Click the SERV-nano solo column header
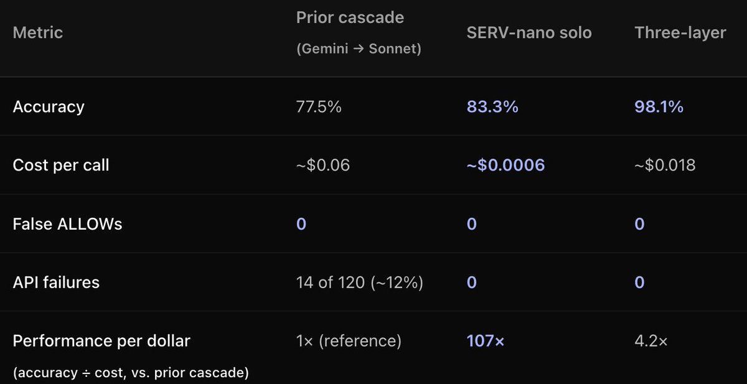This screenshot has width=747, height=384. click(529, 32)
